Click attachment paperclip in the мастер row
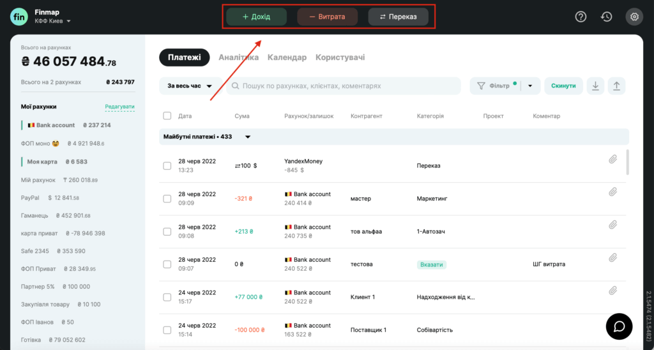 [612, 192]
